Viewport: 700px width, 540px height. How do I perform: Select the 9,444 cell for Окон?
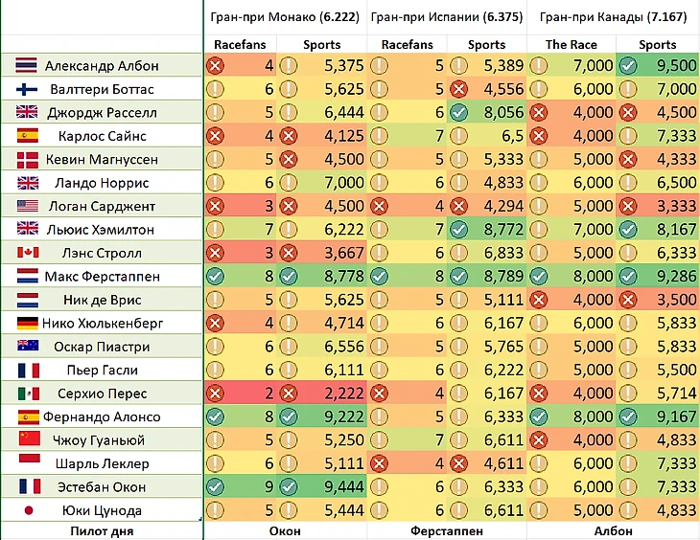[321, 486]
